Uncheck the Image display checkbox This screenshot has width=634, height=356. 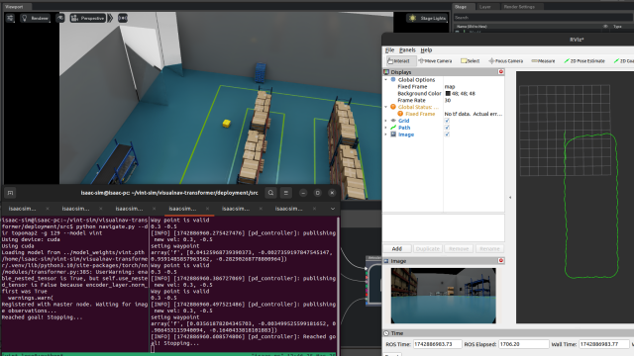tap(447, 134)
